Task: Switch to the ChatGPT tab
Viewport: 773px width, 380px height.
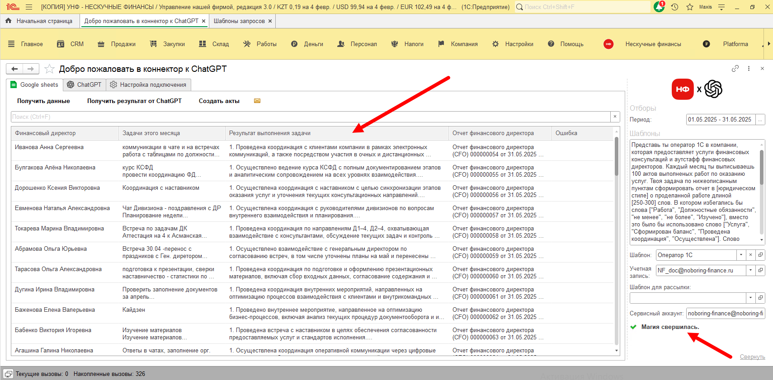Action: pos(85,84)
